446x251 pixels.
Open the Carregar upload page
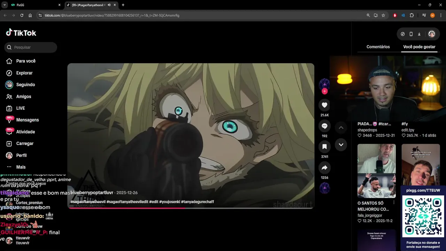pos(20,144)
